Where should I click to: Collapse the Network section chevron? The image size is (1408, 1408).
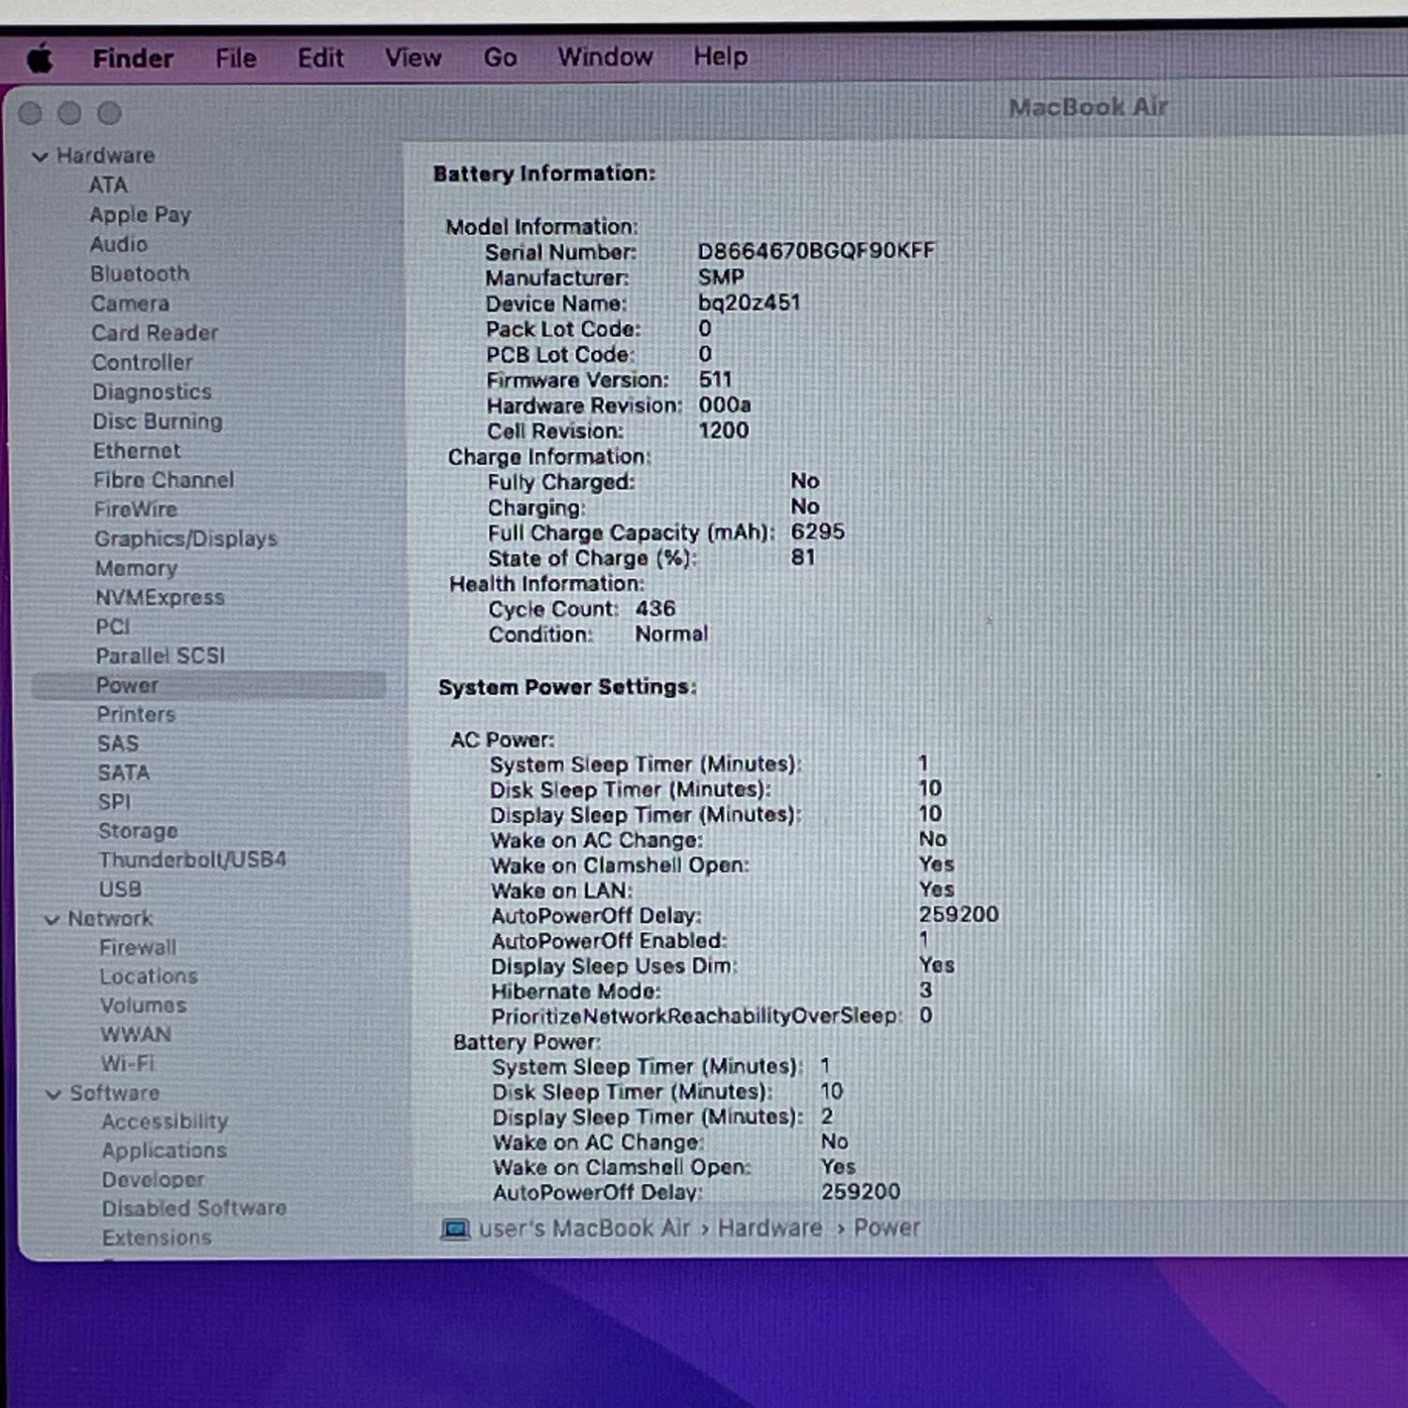pyautogui.click(x=52, y=920)
